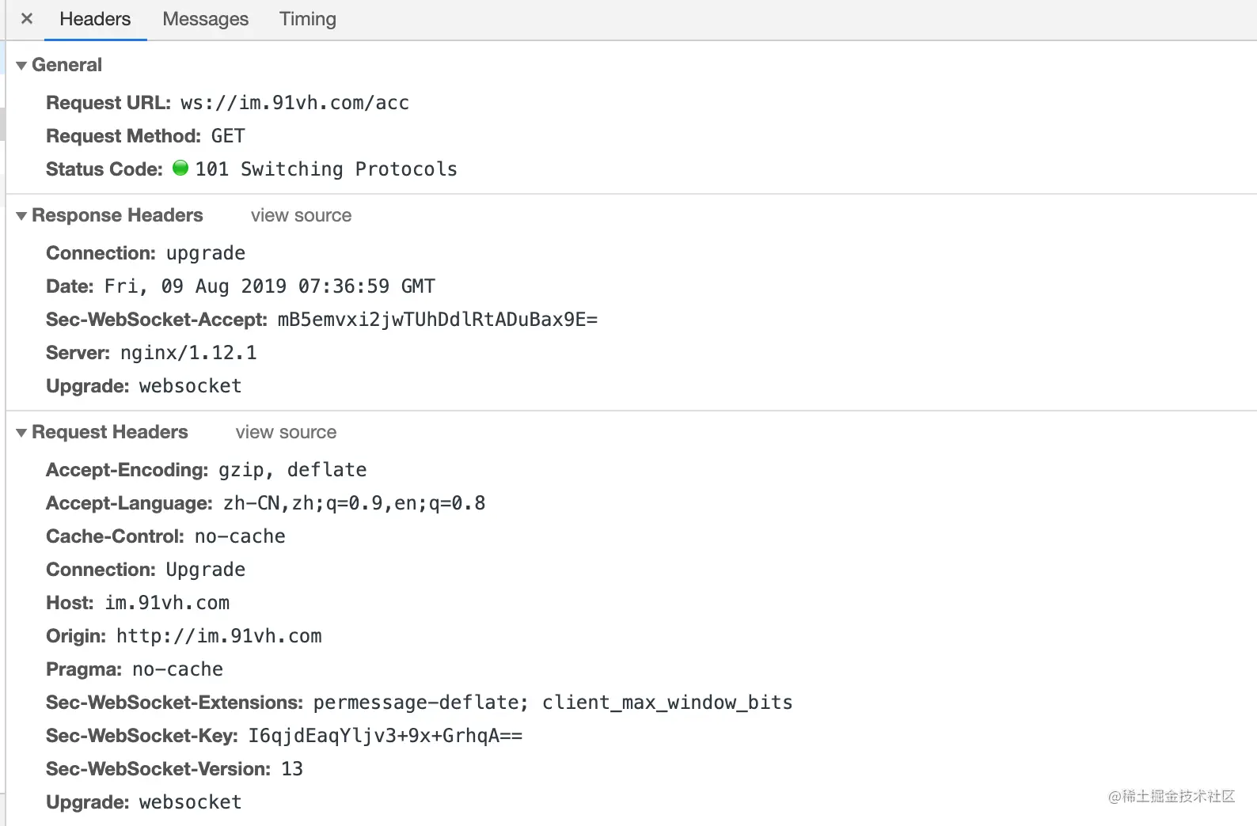Select the Sec-WebSocket-Accept hash value
The width and height of the screenshot is (1257, 826).
[x=437, y=320]
